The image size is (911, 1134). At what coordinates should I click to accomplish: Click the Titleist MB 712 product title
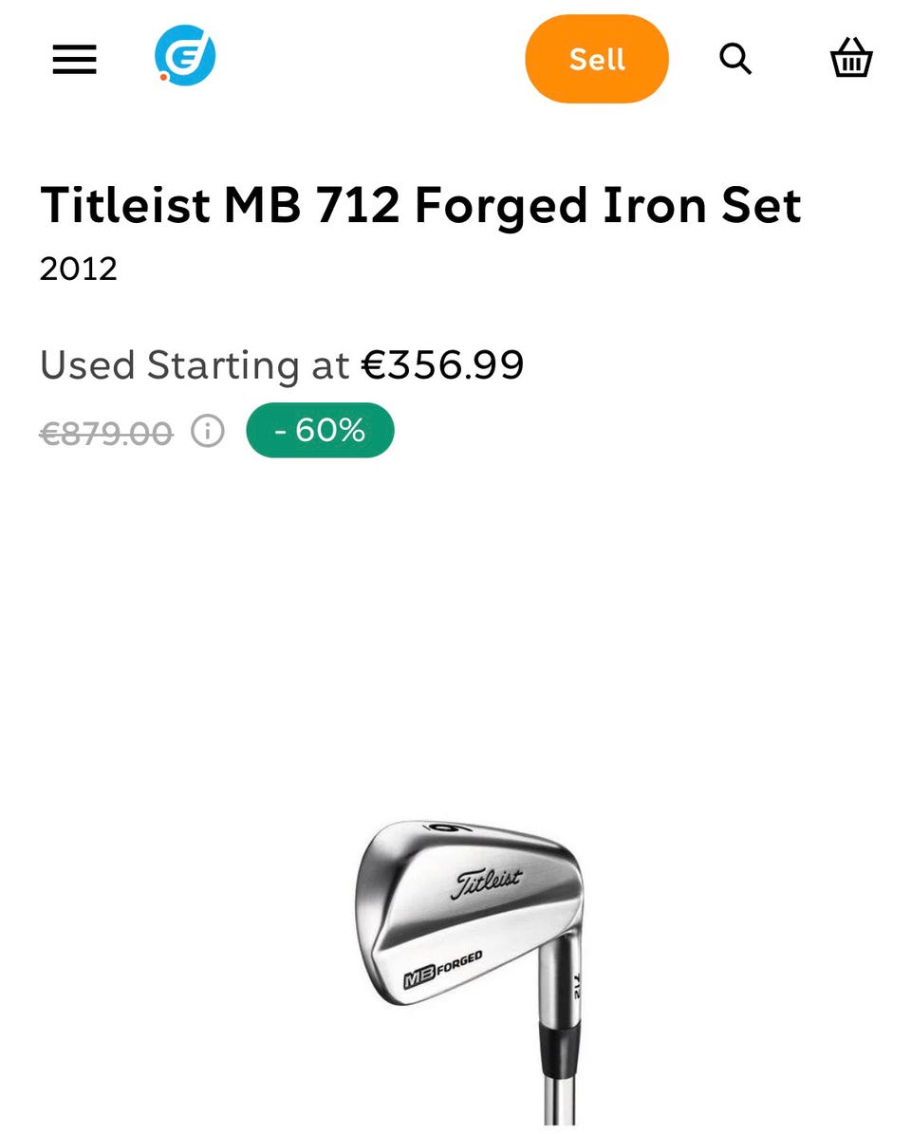[420, 205]
